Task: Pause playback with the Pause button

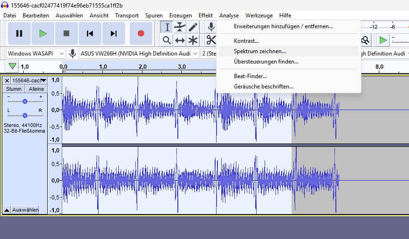Action: click(x=19, y=33)
